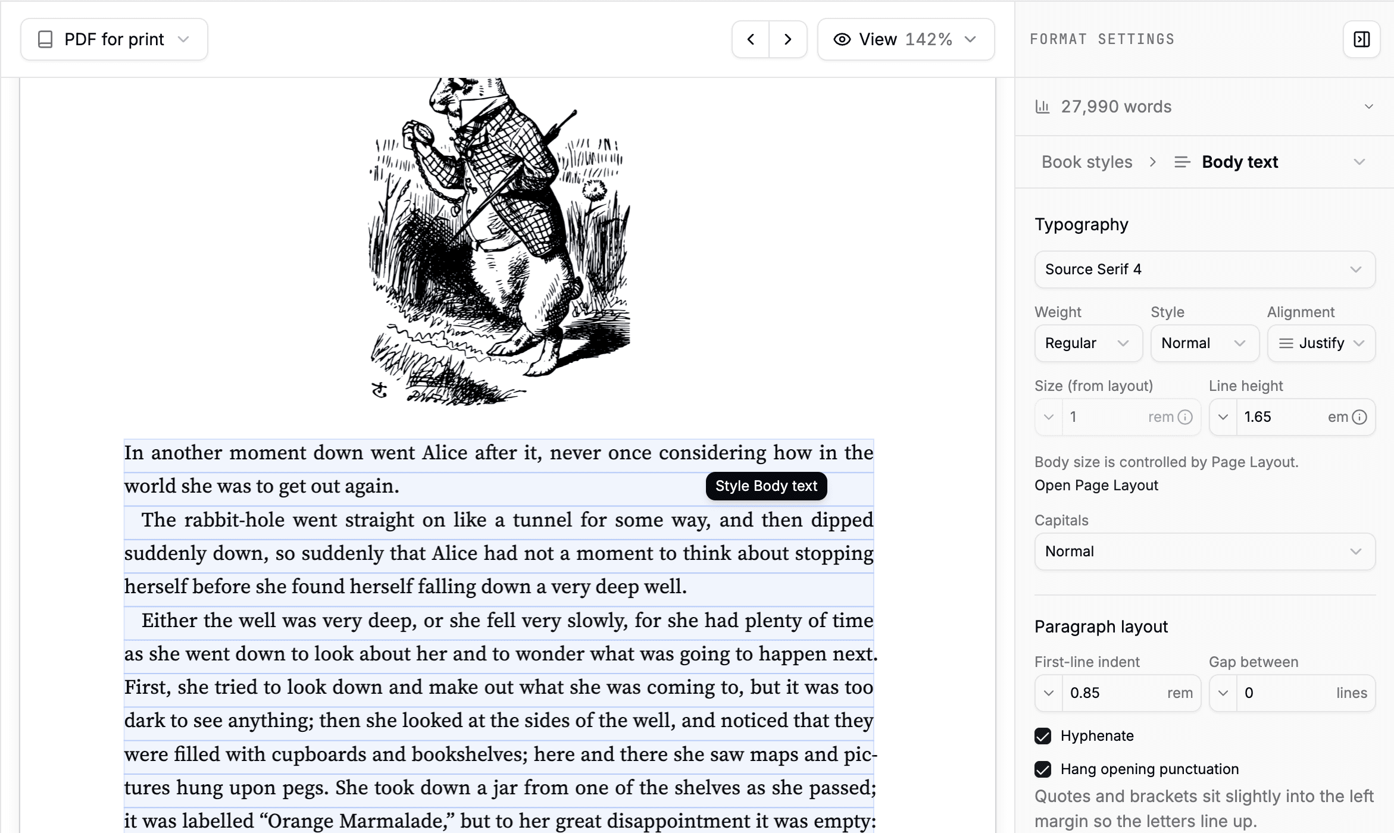Image resolution: width=1394 pixels, height=833 pixels.
Task: Click the word count chart icon
Action: click(x=1042, y=107)
